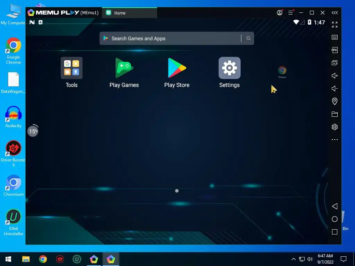The height and width of the screenshot is (266, 355).
Task: Select the Audacity desktop shortcut
Action: pyautogui.click(x=14, y=117)
